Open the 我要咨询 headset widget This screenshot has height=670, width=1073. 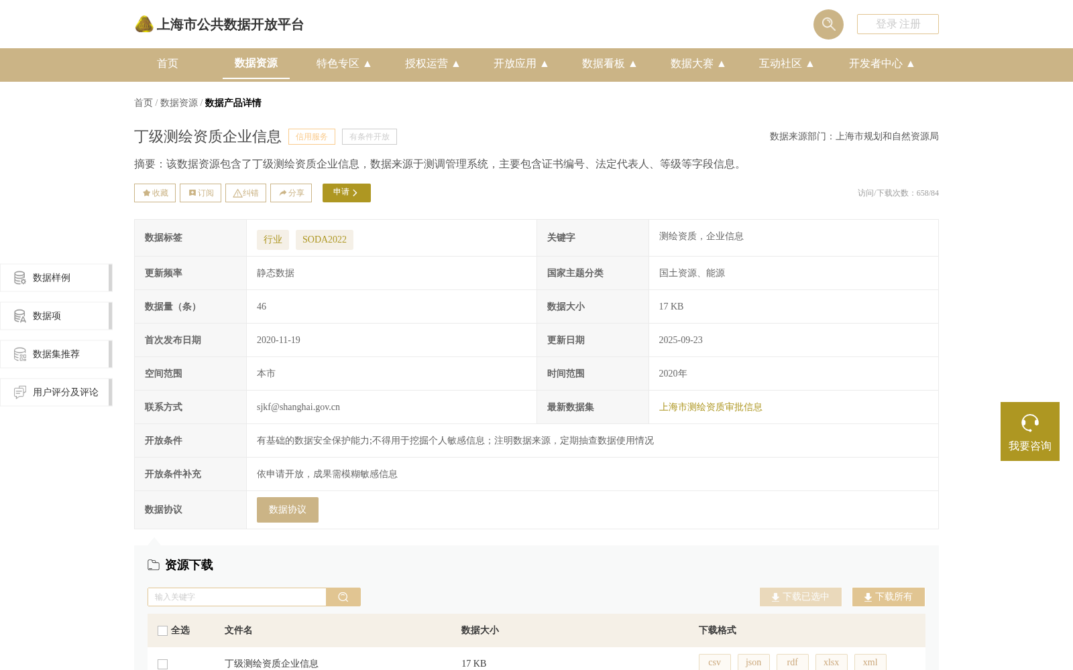pos(1030,431)
